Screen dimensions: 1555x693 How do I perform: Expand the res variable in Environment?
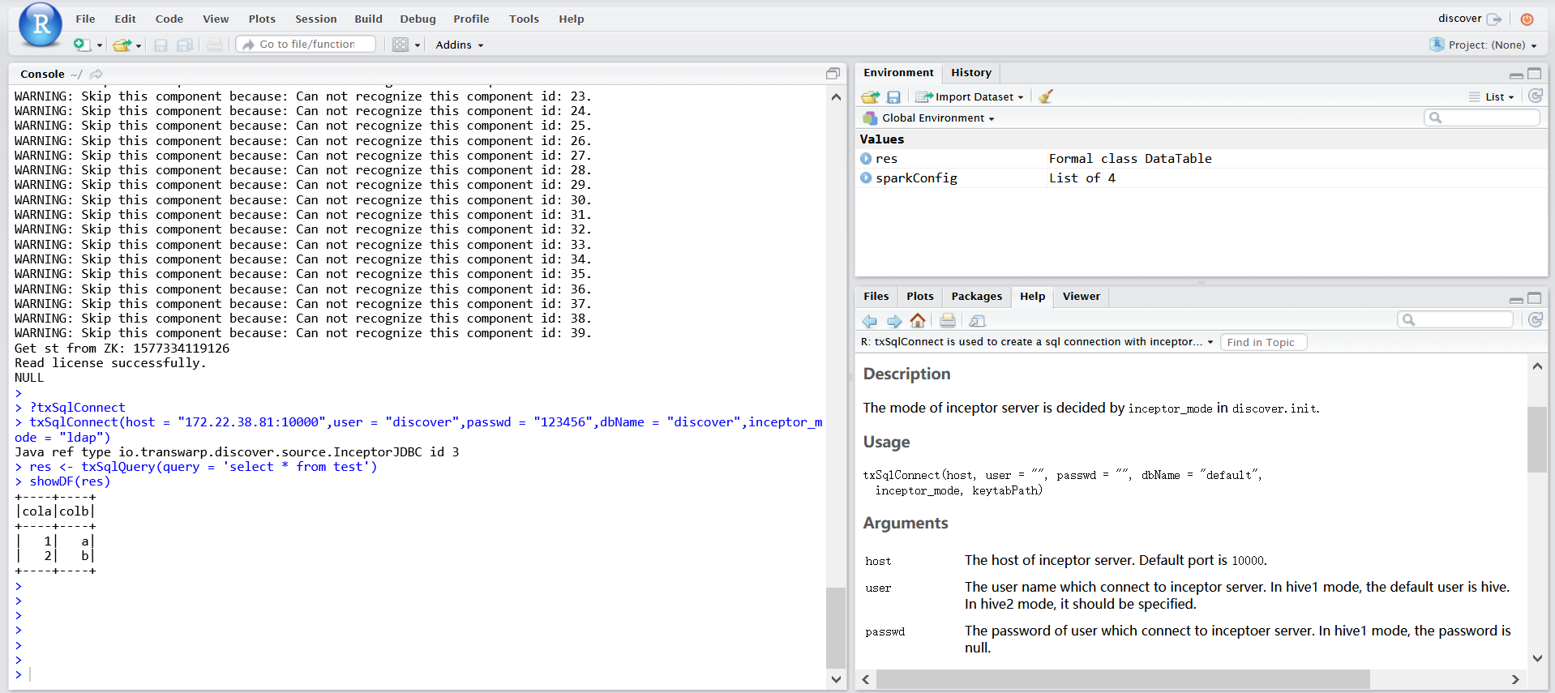[x=866, y=159]
